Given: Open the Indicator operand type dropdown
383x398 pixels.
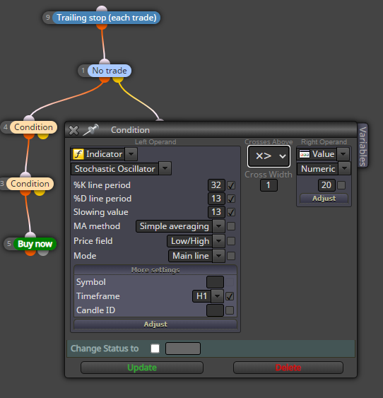Looking at the screenshot, I should pyautogui.click(x=131, y=154).
